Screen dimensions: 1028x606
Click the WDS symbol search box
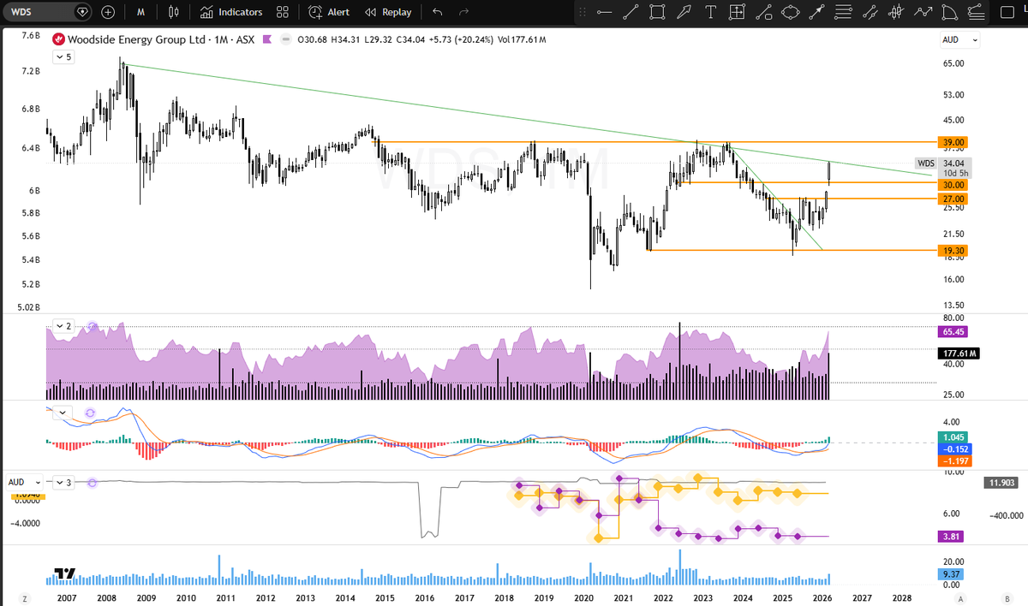click(49, 12)
